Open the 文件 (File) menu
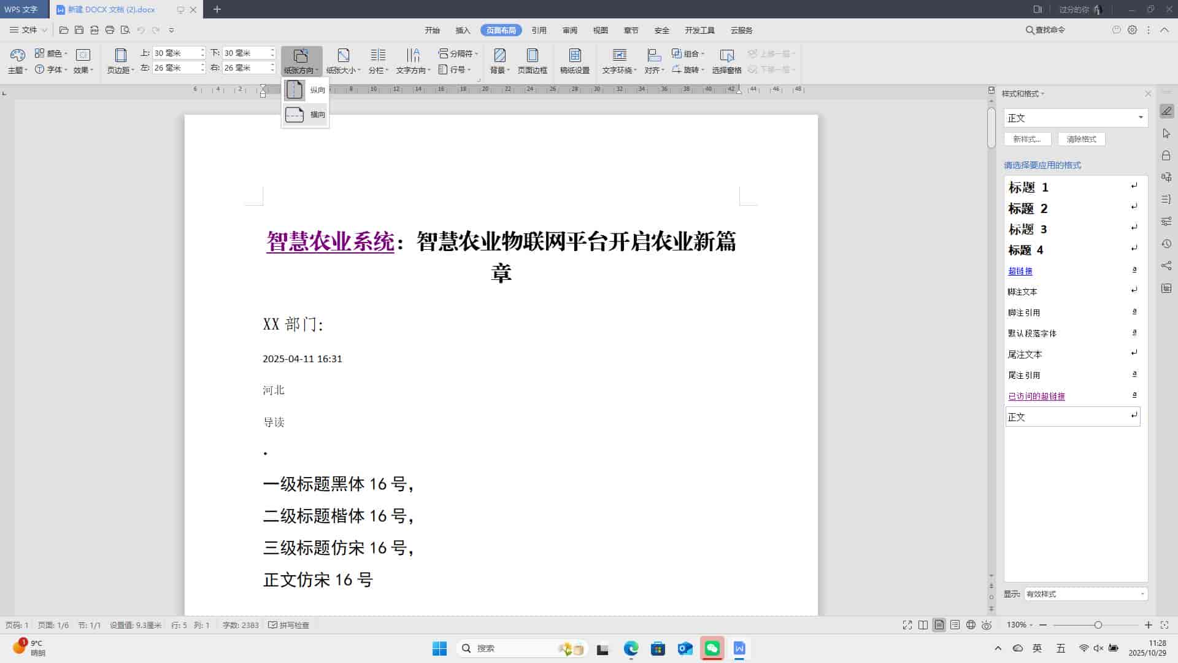 click(x=28, y=29)
